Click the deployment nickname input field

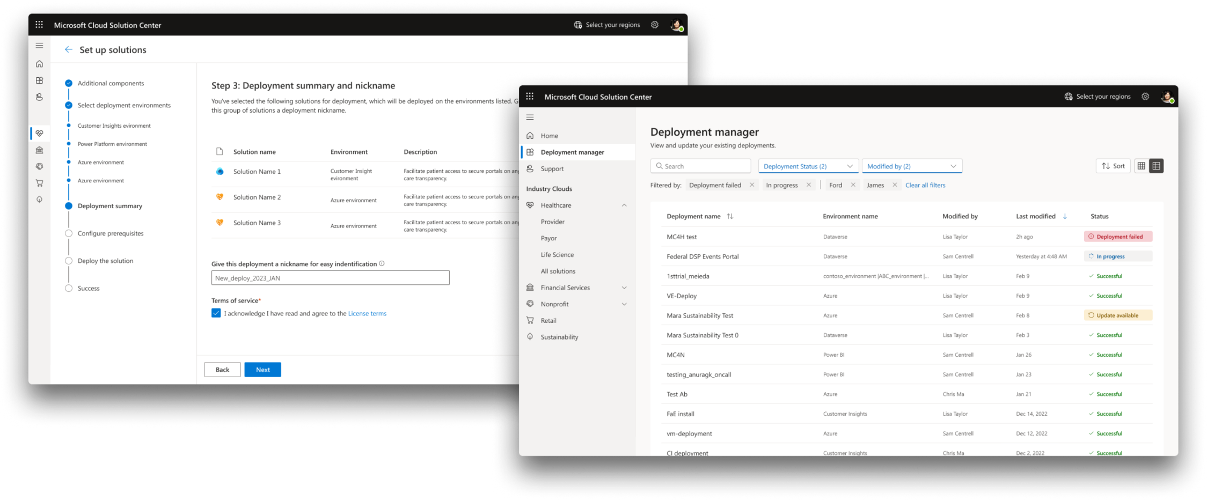[x=330, y=278]
